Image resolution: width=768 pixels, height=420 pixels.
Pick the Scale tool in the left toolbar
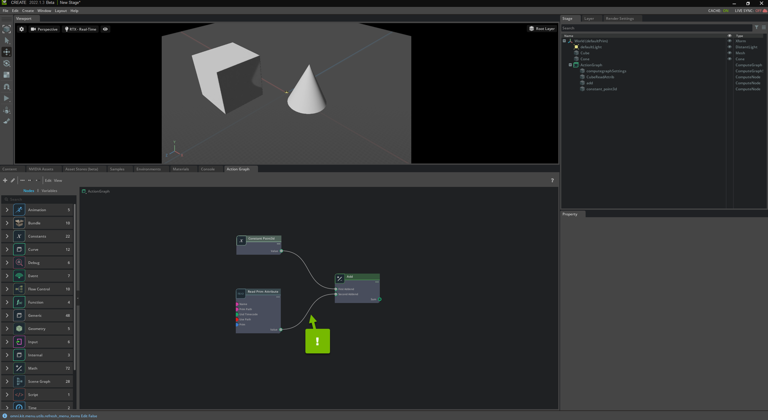tap(7, 75)
